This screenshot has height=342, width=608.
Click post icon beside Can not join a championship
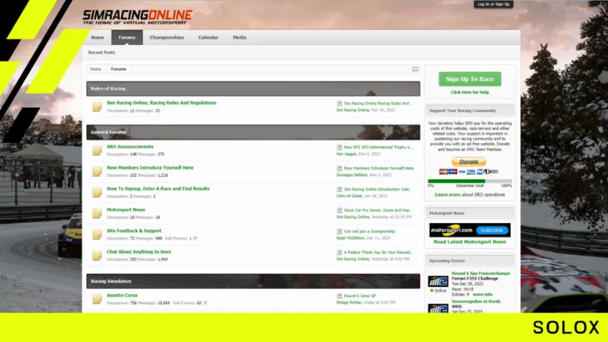coord(339,231)
